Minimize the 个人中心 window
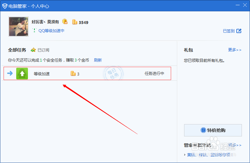The height and width of the screenshot is (163, 250). coord(238,5)
